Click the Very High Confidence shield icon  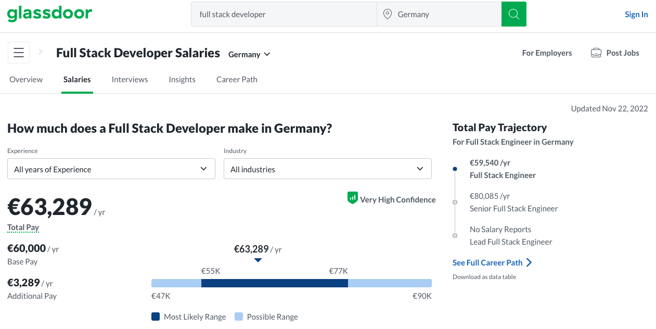pyautogui.click(x=353, y=198)
